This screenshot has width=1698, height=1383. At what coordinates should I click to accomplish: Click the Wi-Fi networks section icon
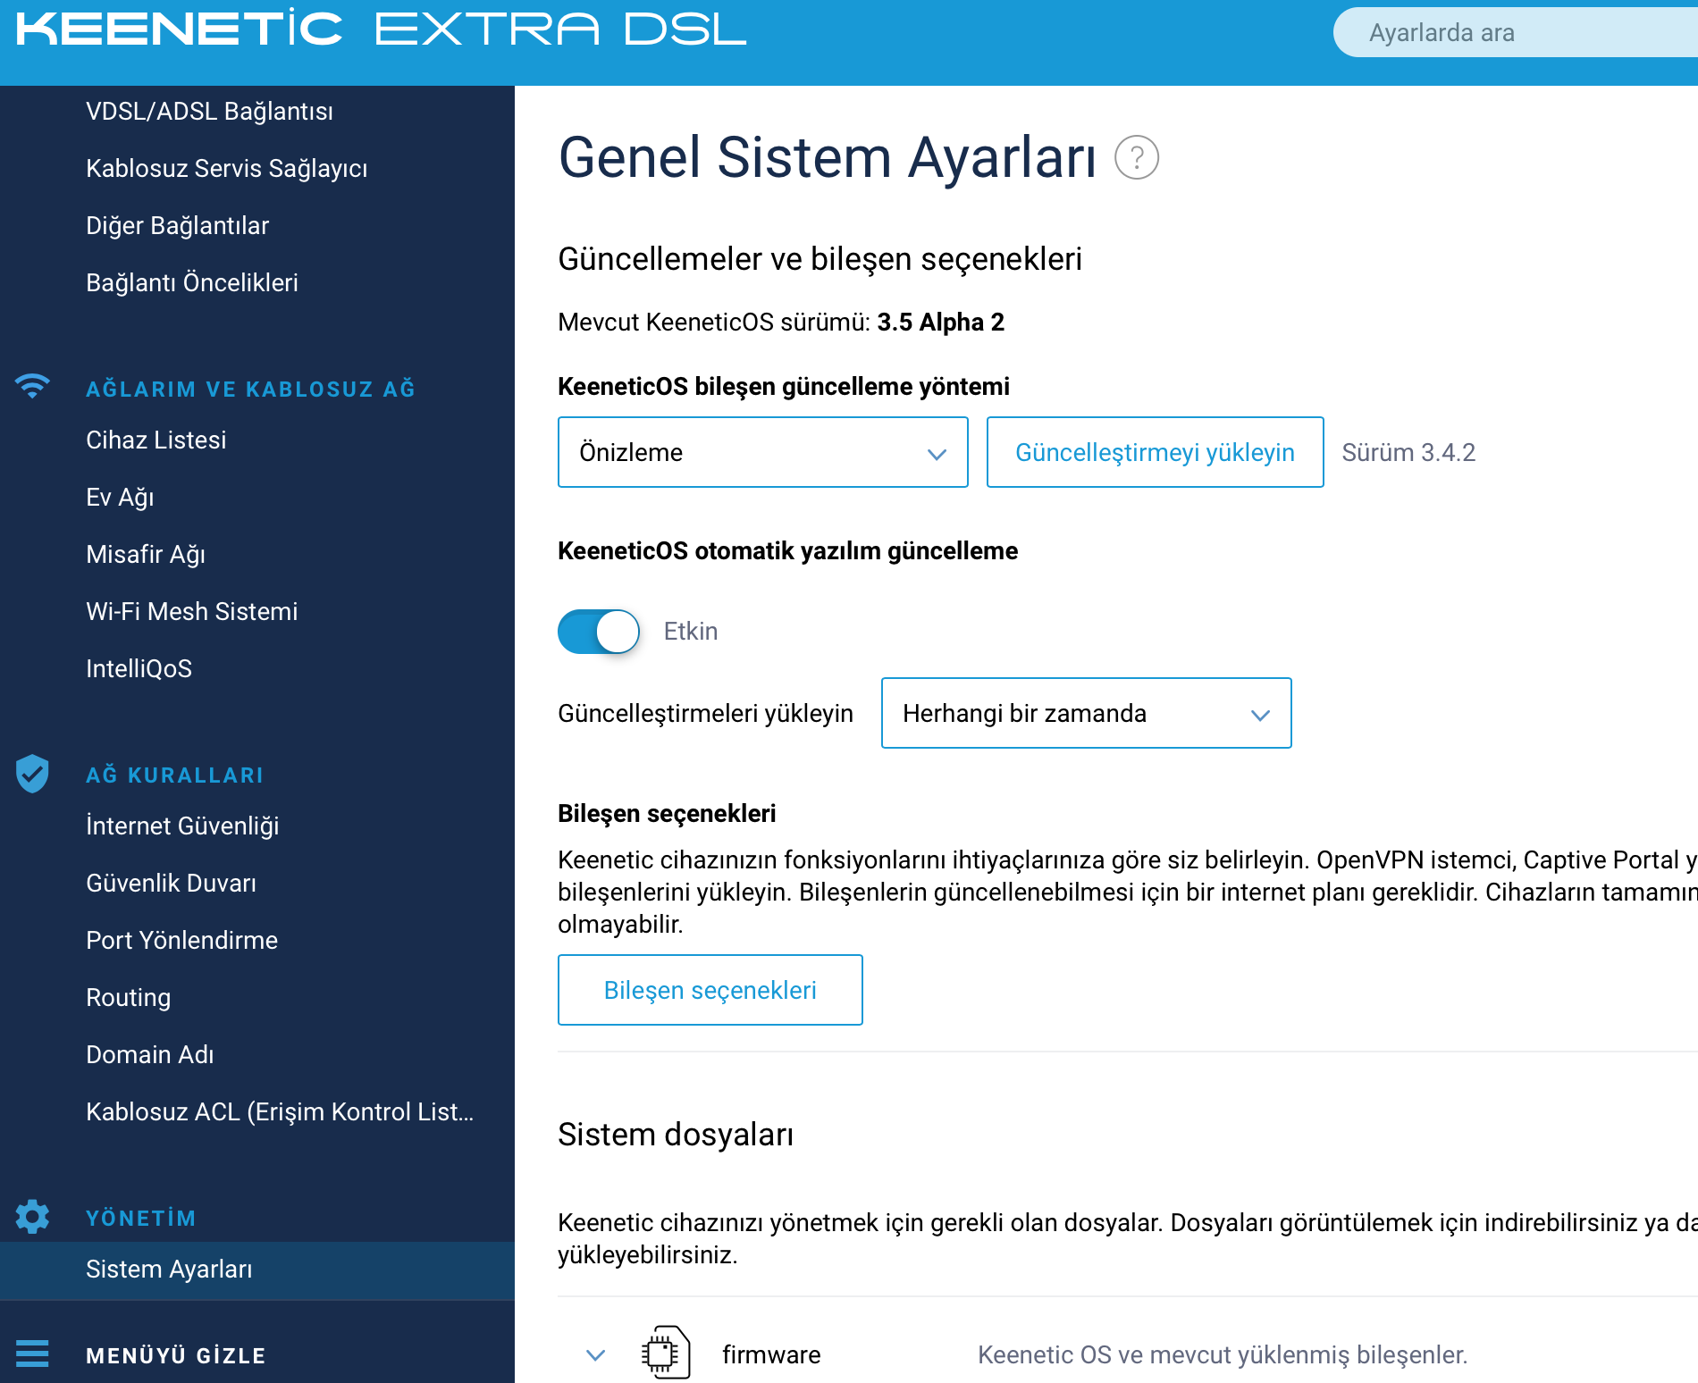coord(32,387)
